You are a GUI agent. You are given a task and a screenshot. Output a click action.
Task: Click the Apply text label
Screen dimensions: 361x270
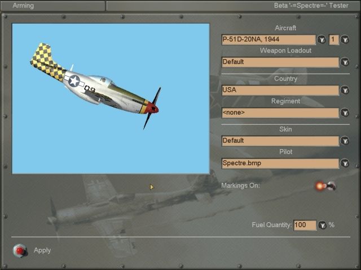pyautogui.click(x=42, y=250)
